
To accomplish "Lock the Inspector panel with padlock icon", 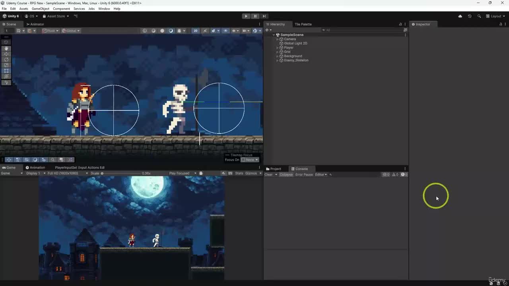I will tap(501, 24).
